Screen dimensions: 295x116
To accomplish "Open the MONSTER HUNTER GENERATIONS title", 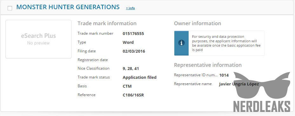I will pos(68,7).
